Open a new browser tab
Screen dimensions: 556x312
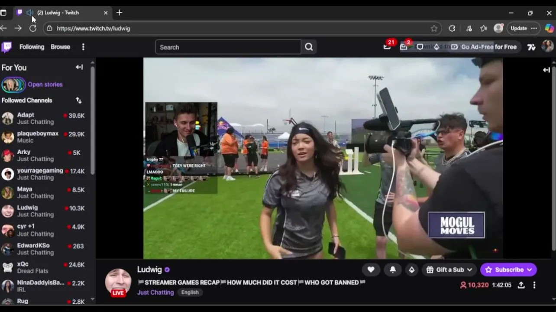pos(120,13)
